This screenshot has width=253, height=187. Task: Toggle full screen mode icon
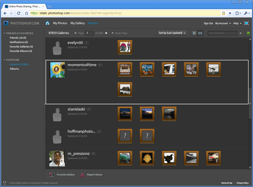(x=246, y=23)
